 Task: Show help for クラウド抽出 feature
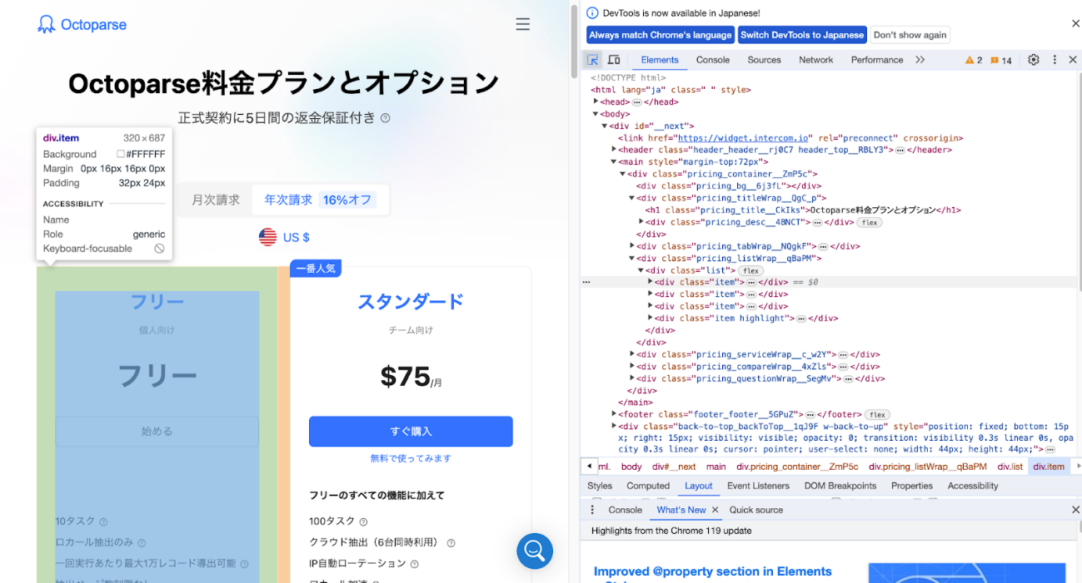[451, 543]
